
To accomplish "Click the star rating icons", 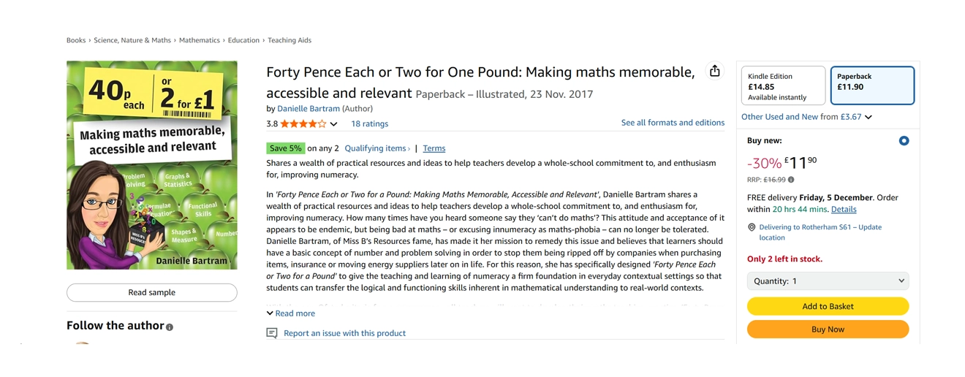I will (x=303, y=124).
